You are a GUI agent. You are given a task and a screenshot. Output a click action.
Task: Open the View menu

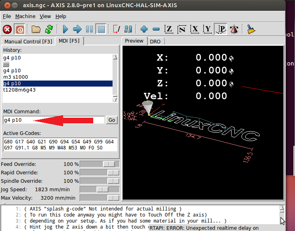pos(45,16)
